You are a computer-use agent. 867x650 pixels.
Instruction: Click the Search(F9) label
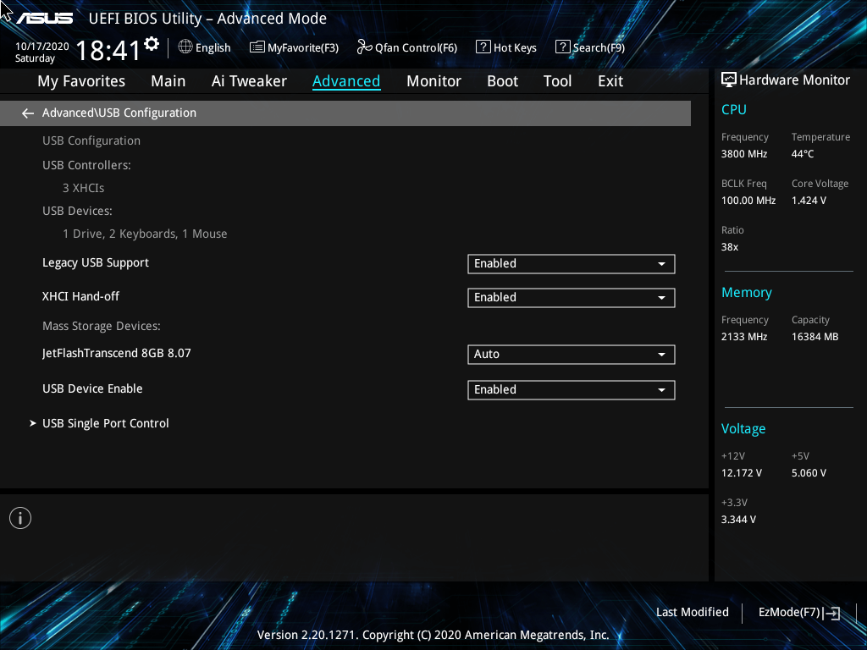(599, 47)
